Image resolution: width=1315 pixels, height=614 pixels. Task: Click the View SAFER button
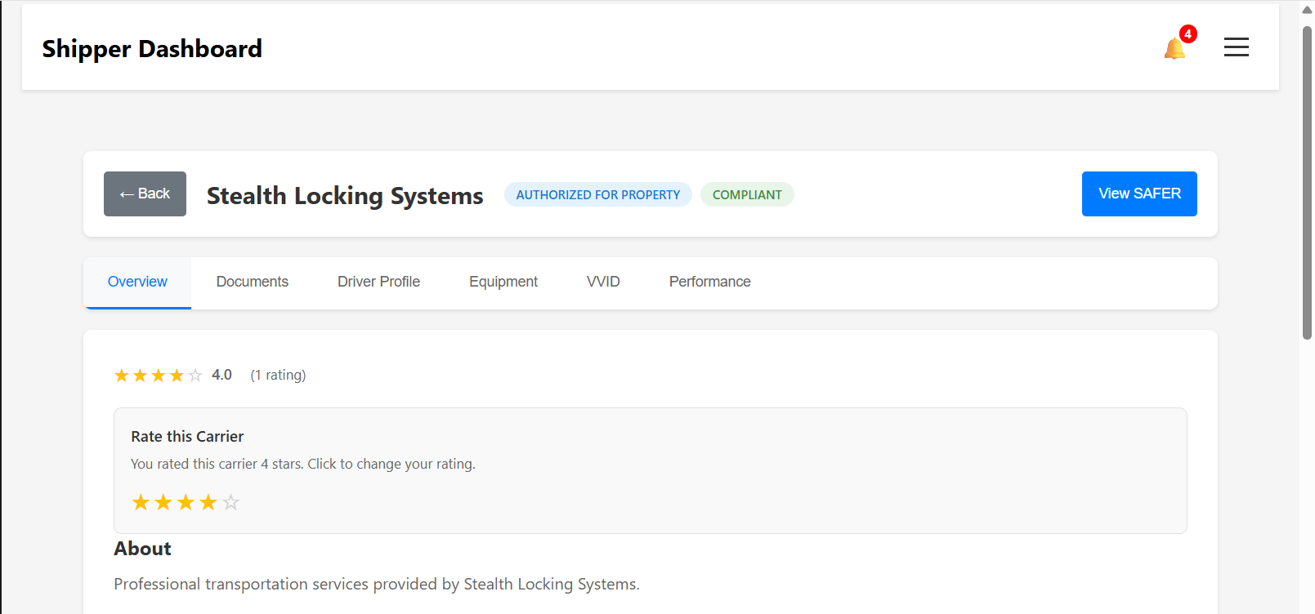(1138, 194)
